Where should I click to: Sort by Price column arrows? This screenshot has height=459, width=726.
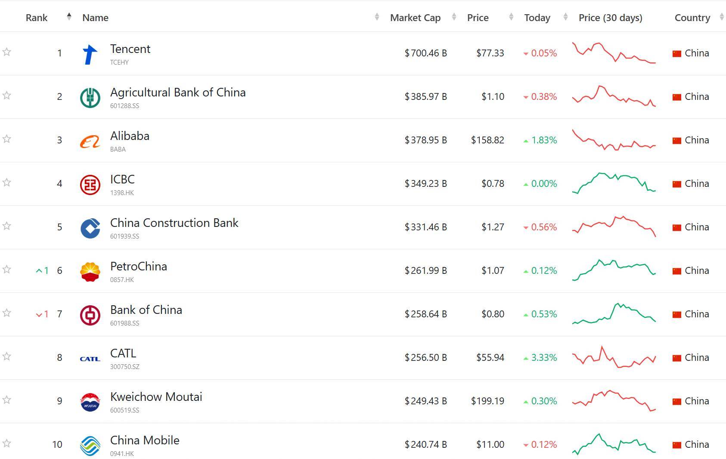tap(511, 17)
